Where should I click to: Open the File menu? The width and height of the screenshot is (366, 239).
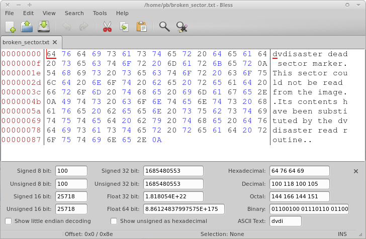pos(10,13)
